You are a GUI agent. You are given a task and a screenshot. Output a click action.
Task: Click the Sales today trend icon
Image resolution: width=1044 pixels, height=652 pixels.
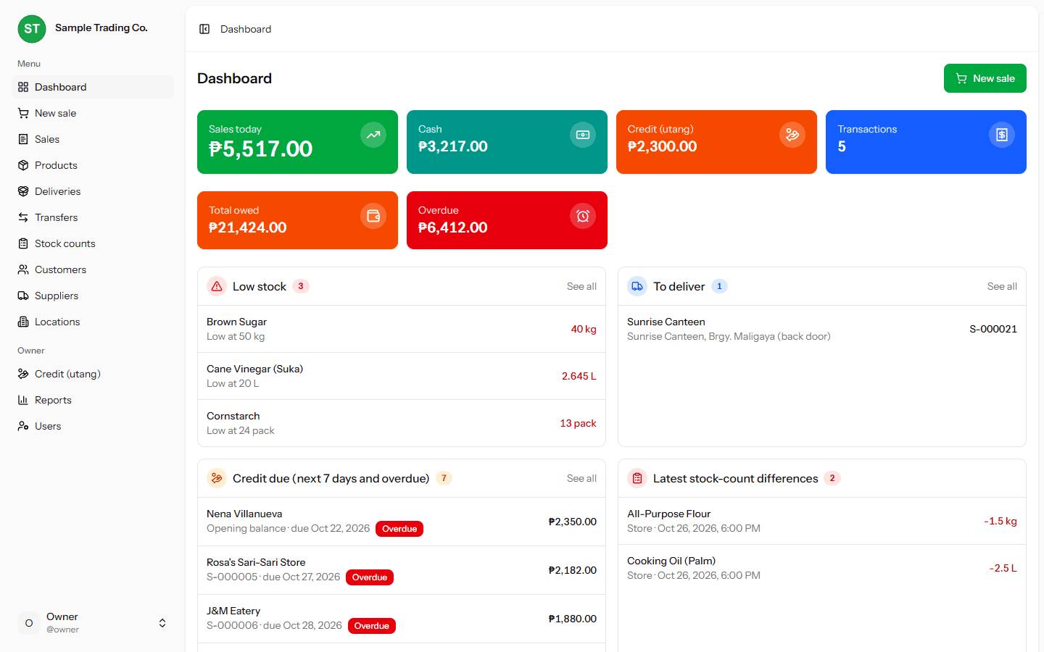pyautogui.click(x=373, y=135)
